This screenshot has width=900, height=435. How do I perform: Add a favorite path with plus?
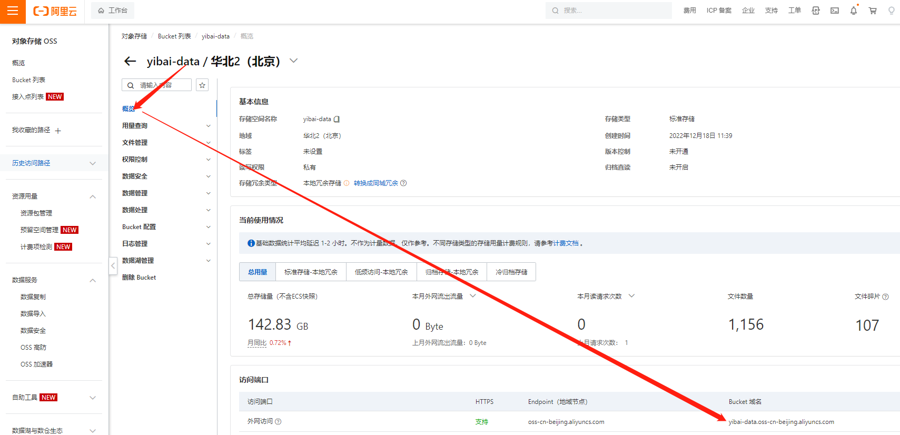(58, 131)
